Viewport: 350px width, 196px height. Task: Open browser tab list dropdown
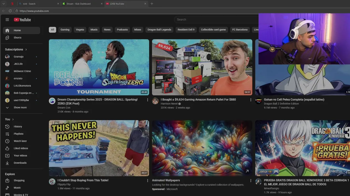pyautogui.click(x=4, y=4)
